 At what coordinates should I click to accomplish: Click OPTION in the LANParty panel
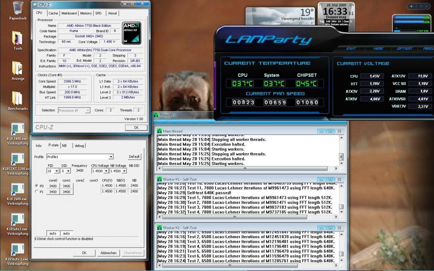(x=404, y=49)
